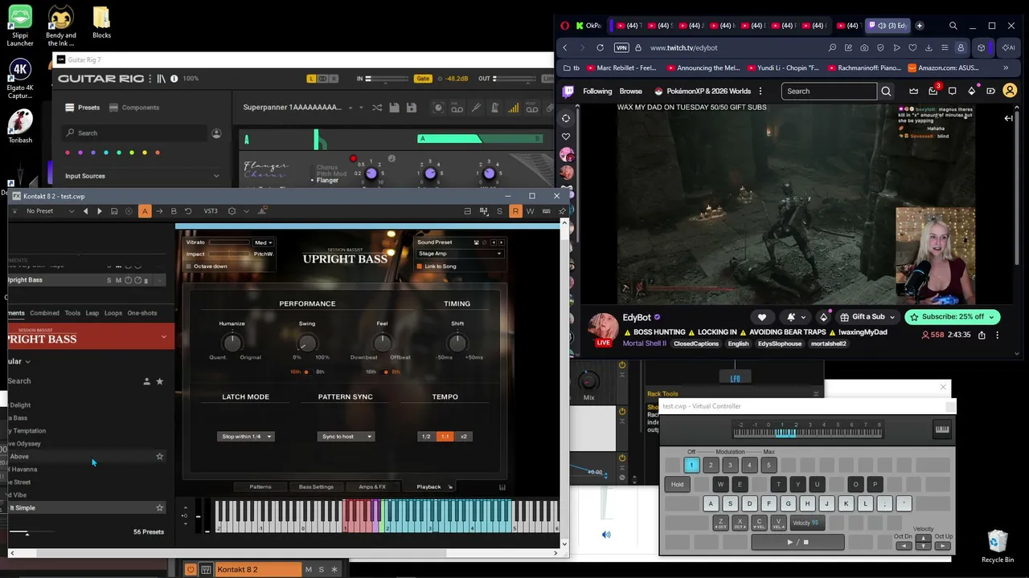Open the Slippi Launcher desktop shortcut
1029x578 pixels.
(x=20, y=26)
